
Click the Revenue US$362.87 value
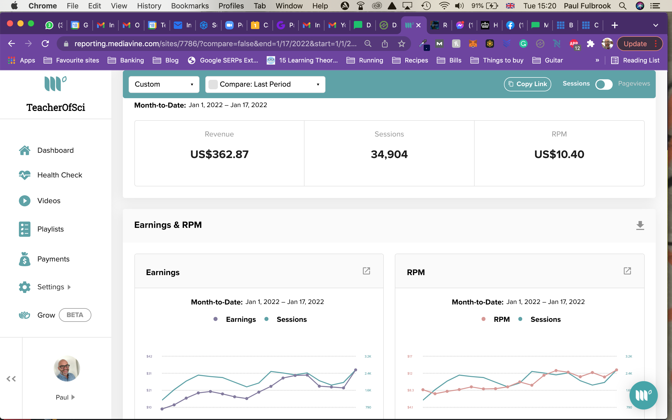(x=219, y=154)
